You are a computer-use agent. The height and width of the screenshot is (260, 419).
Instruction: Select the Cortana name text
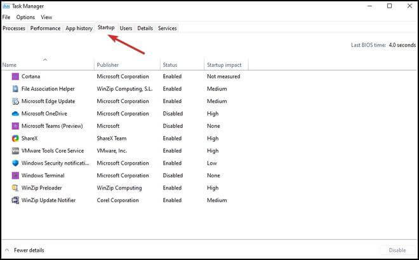30,76
